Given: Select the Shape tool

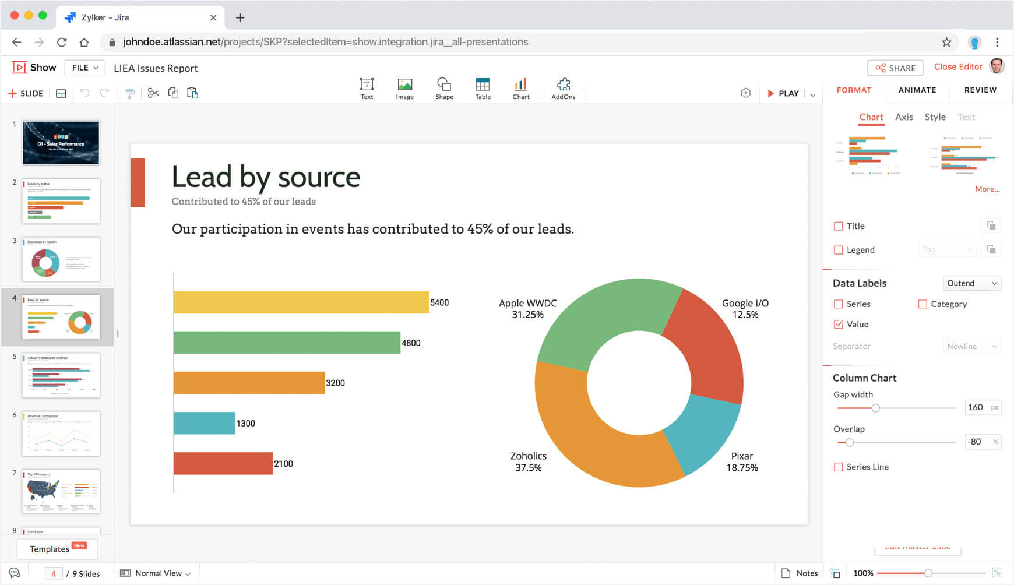Looking at the screenshot, I should tap(444, 89).
